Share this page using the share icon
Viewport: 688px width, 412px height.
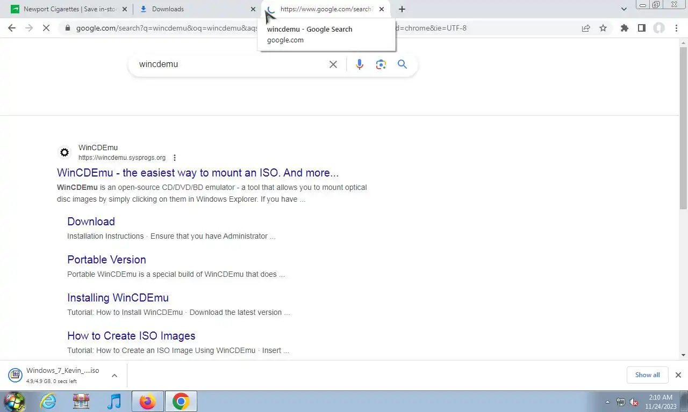(586, 28)
